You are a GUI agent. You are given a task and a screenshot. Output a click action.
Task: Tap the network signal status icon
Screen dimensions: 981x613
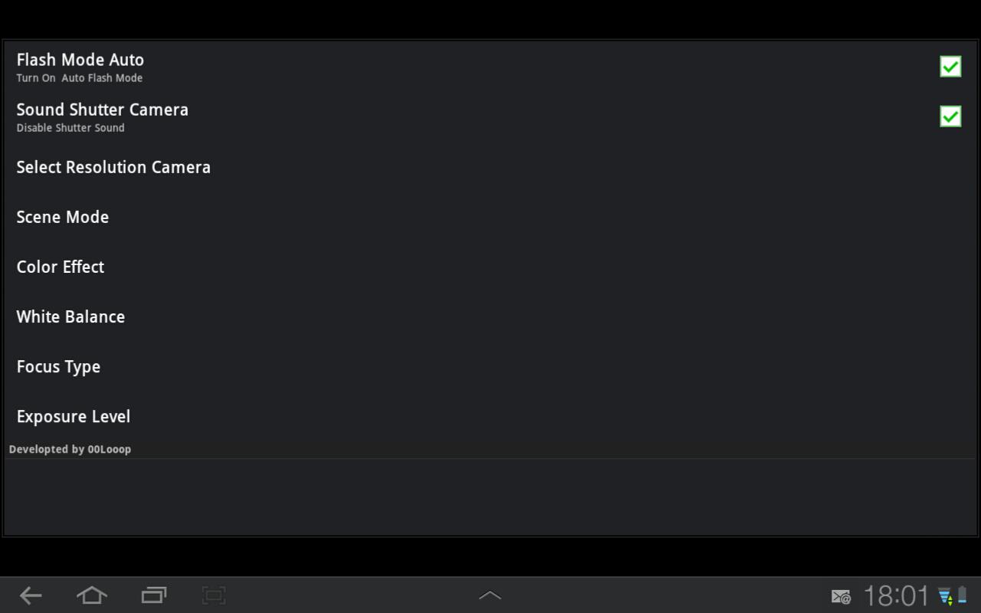945,596
